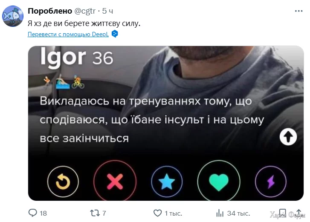Click the Пороблено fish avatar

[x=13, y=16]
